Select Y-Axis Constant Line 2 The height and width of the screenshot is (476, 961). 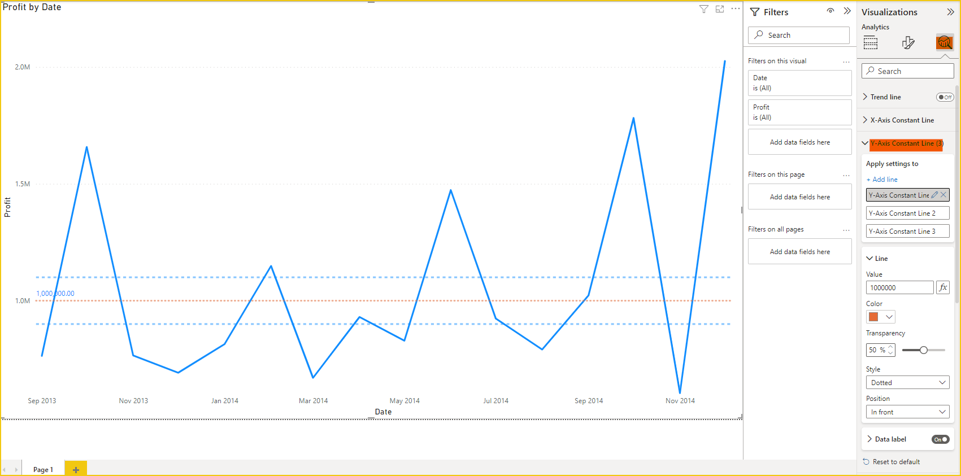[x=907, y=213]
